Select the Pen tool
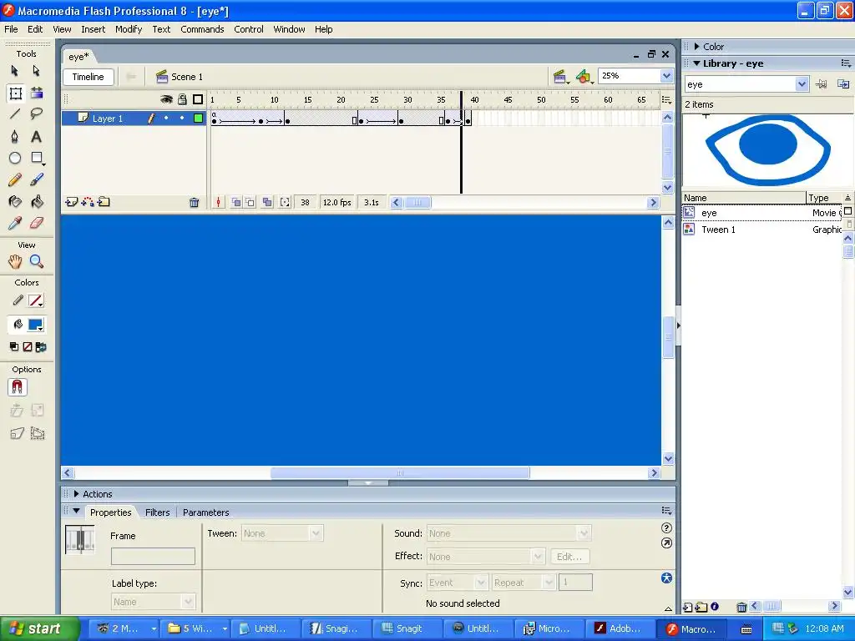 click(x=15, y=136)
